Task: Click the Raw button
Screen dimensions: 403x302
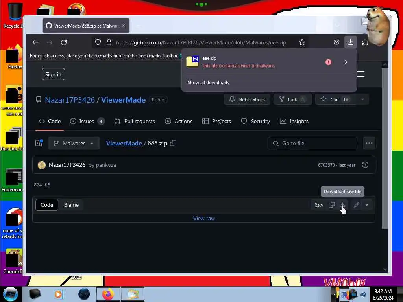Action: click(x=319, y=205)
